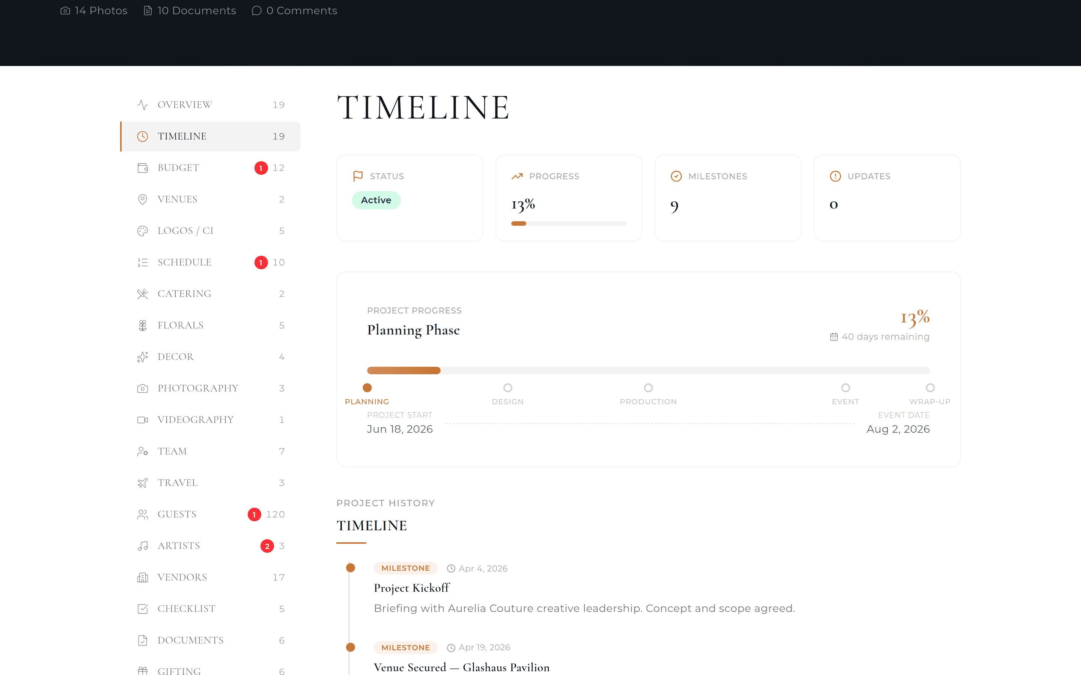Image resolution: width=1081 pixels, height=675 pixels.
Task: Click the Overview pulse icon in sidebar
Action: (x=143, y=105)
